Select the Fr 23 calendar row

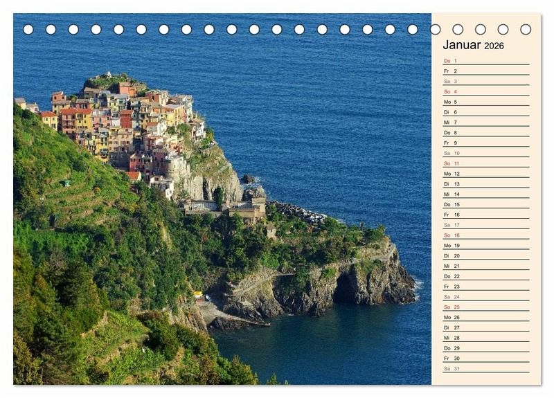click(x=486, y=286)
